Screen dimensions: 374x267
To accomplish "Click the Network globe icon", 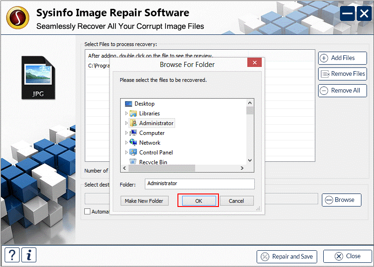I will coord(133,142).
